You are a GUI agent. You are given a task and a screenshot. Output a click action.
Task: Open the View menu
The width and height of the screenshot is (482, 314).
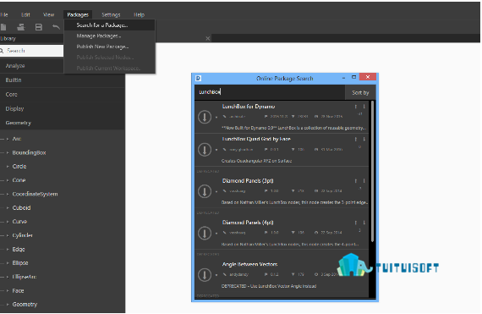point(48,14)
